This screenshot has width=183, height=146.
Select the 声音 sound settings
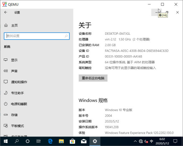(x=37, y=71)
